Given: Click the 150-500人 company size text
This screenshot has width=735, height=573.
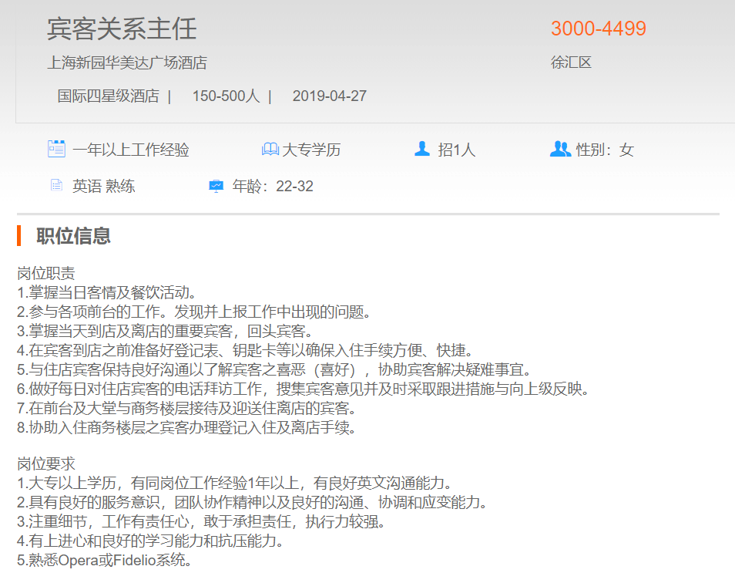Looking at the screenshot, I should [226, 96].
